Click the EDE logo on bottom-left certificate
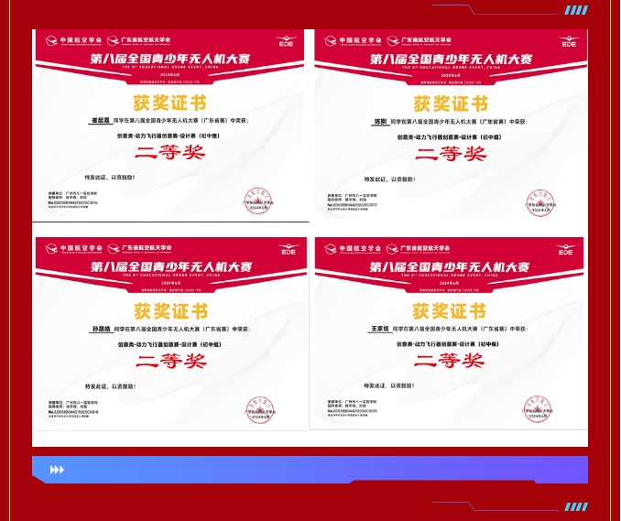Screen dimensions: 621x521 tap(289, 250)
